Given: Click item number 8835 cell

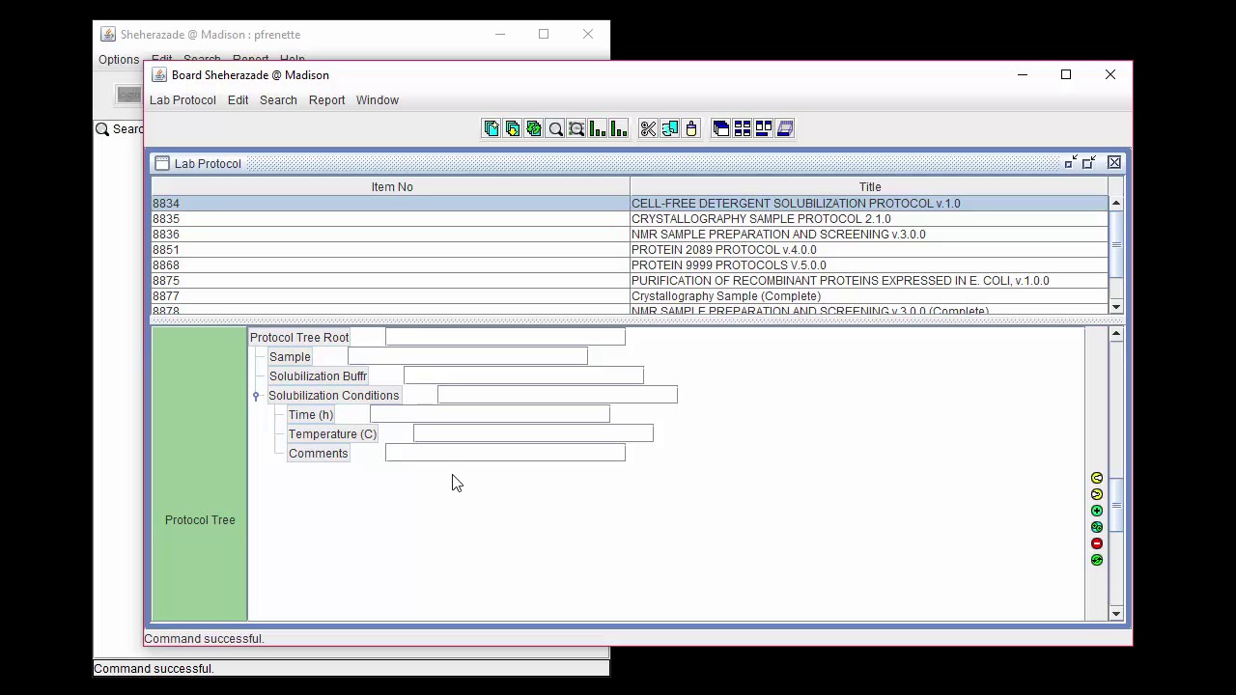Looking at the screenshot, I should [x=391, y=219].
